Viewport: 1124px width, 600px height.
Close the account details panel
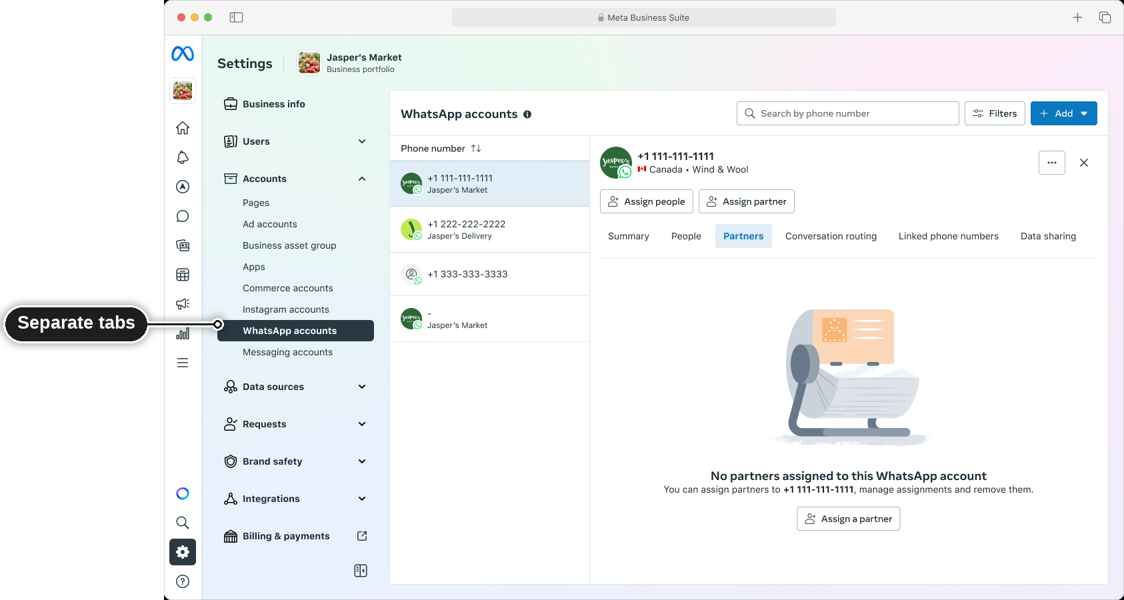(1084, 163)
